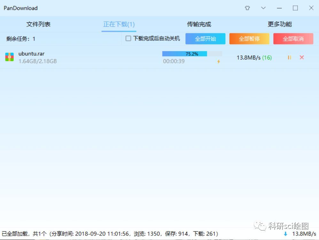Screen dimensions: 319x240
Task: Open the 更多功能 tab
Action: pyautogui.click(x=280, y=24)
